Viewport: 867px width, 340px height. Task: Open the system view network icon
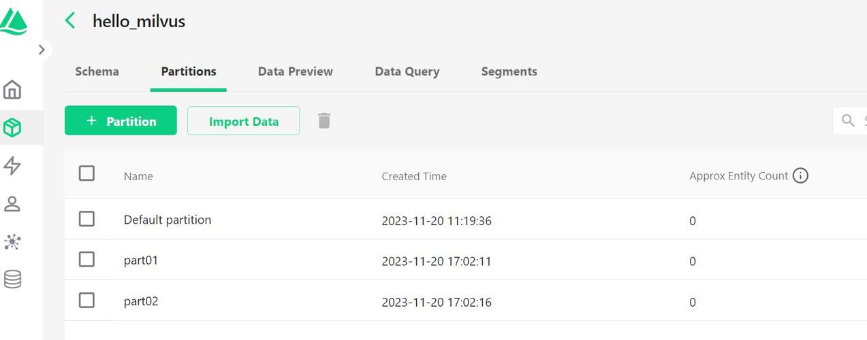pyautogui.click(x=12, y=241)
